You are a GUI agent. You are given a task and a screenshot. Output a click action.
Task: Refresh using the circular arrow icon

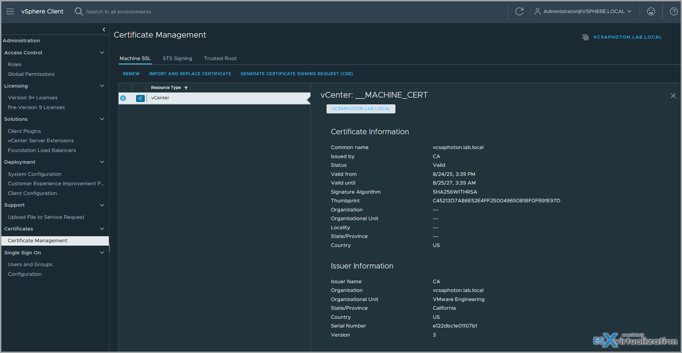(x=519, y=11)
